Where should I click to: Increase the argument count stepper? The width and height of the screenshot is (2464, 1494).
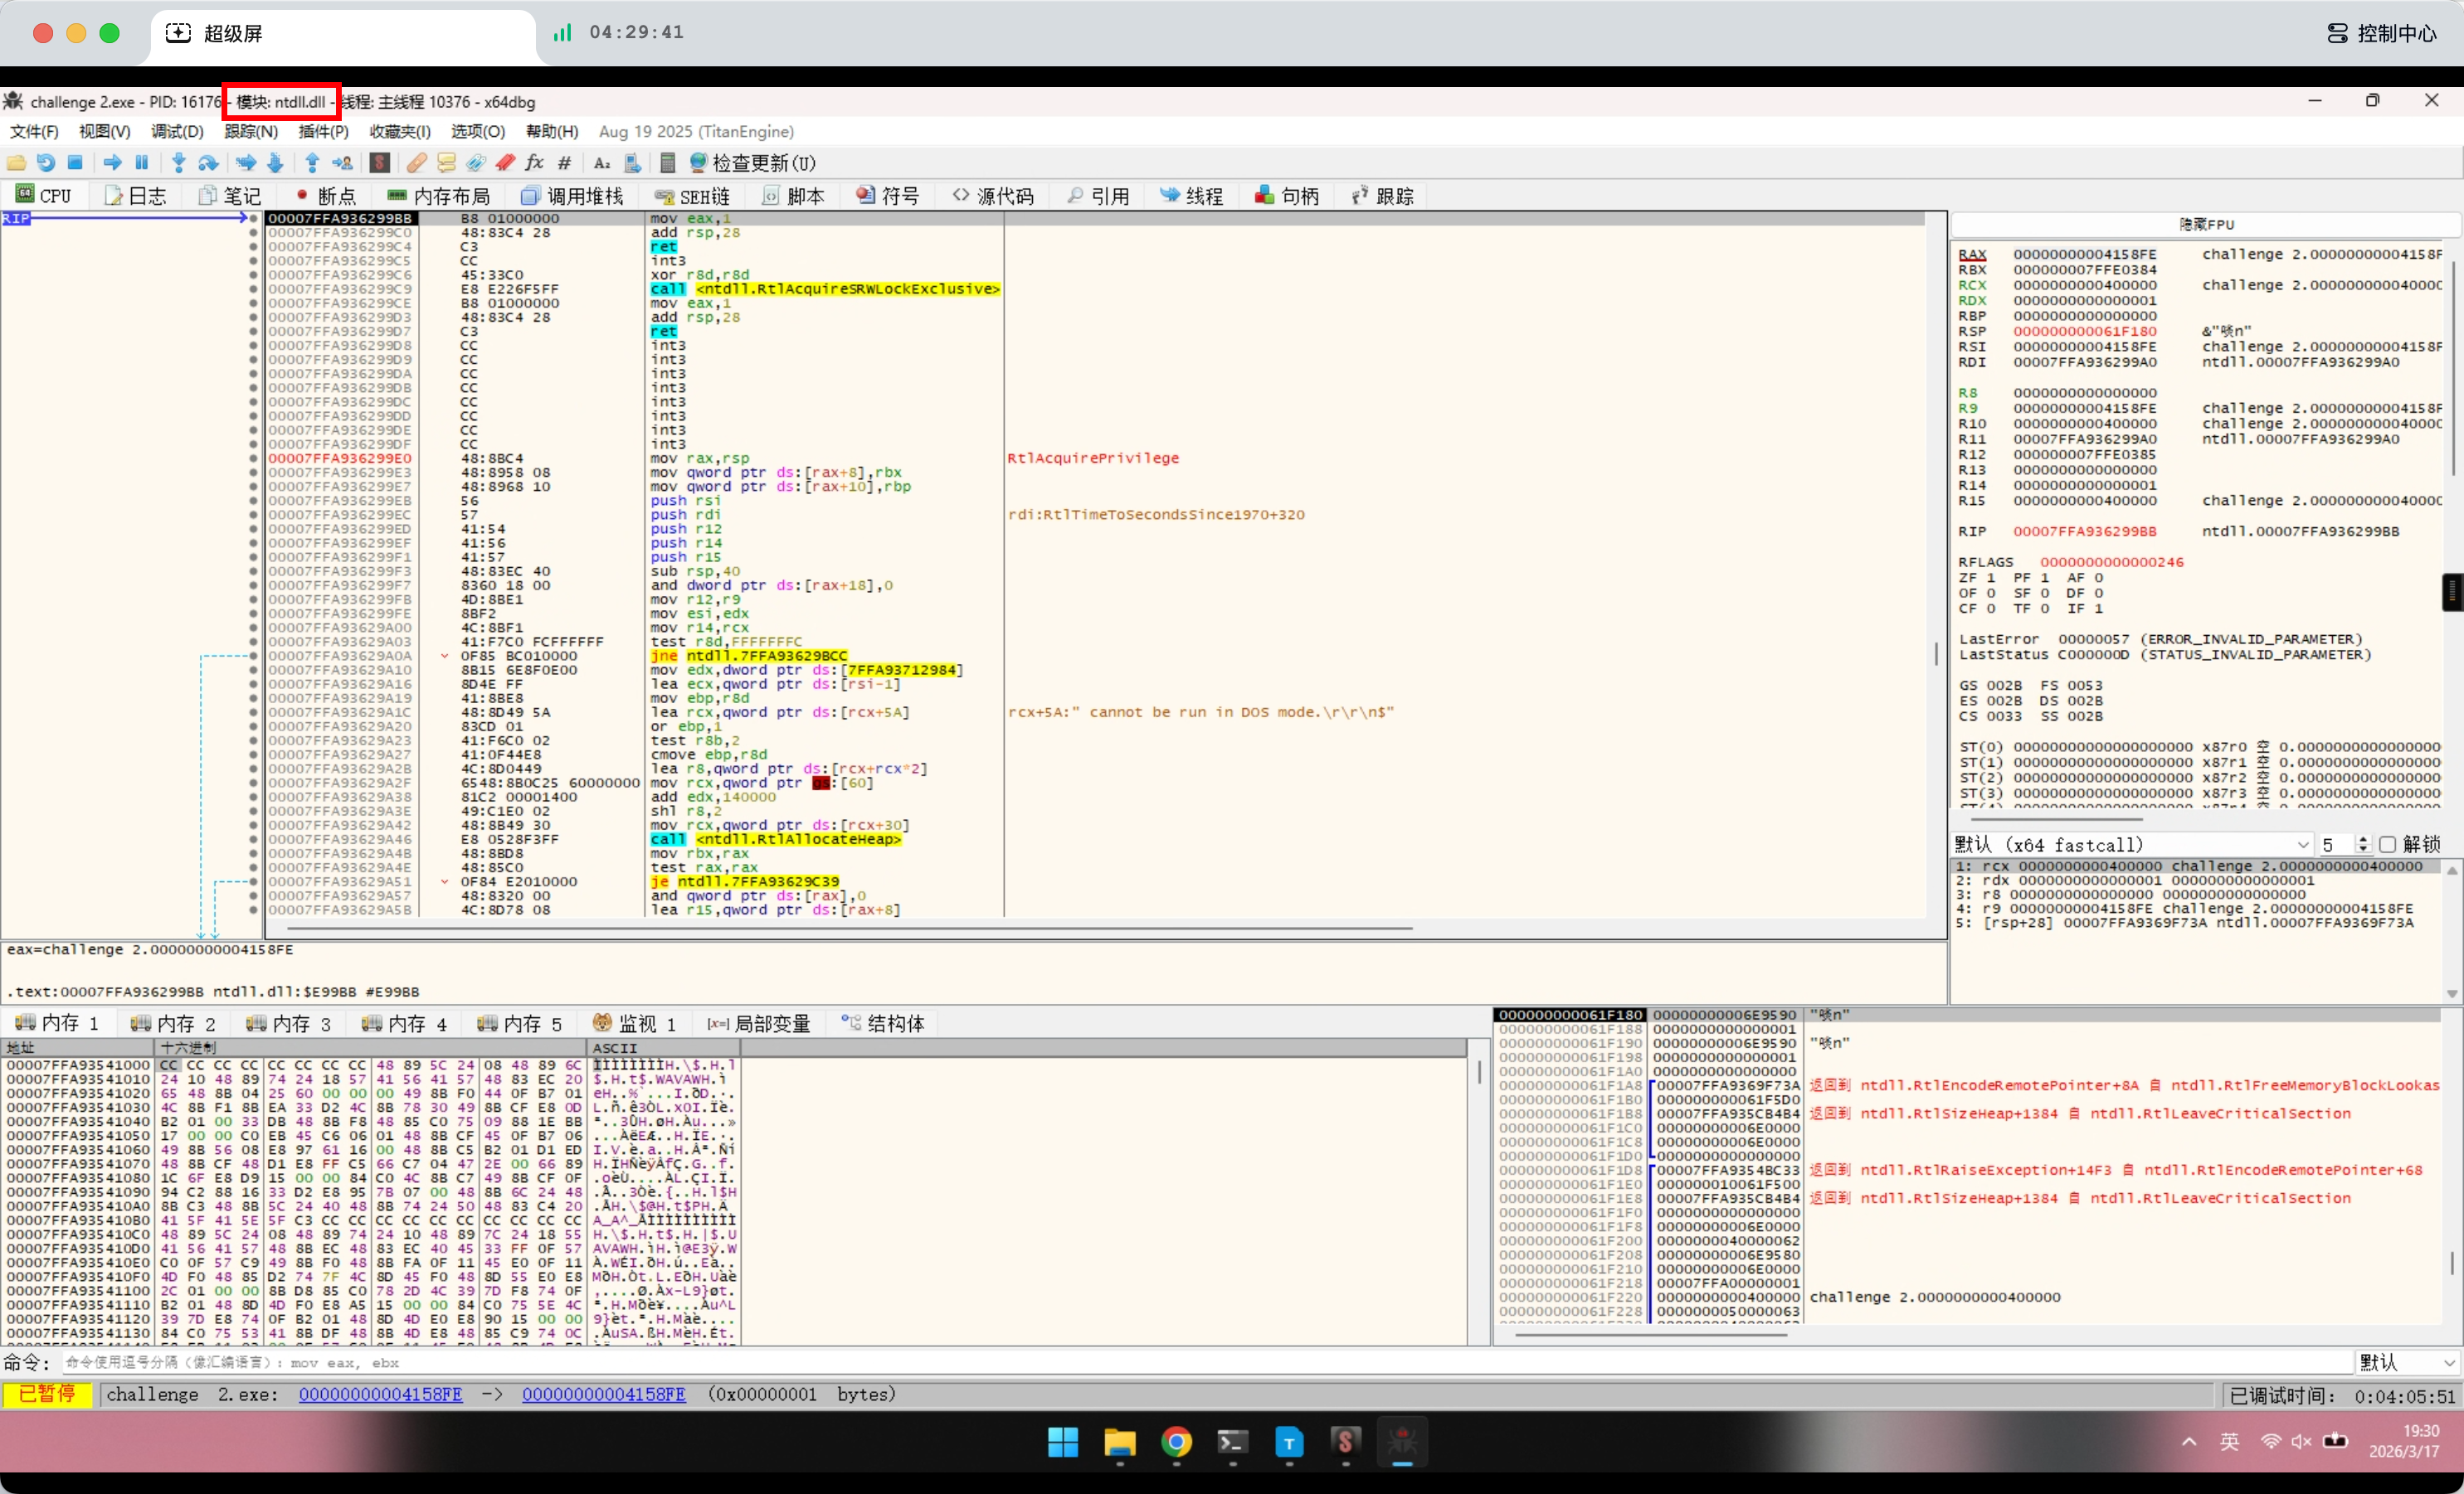[2363, 839]
